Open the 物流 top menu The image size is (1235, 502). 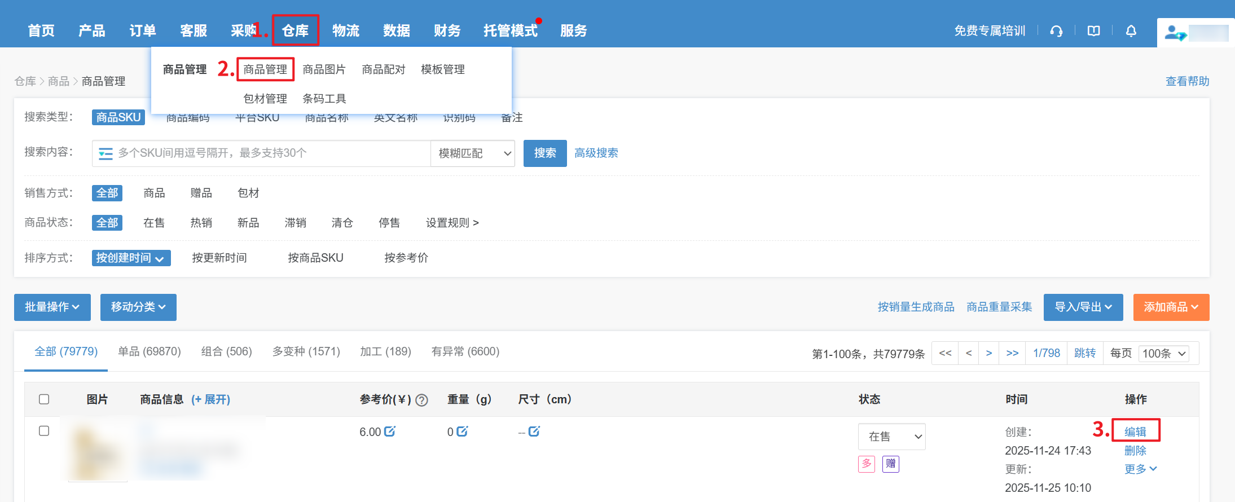tap(346, 30)
